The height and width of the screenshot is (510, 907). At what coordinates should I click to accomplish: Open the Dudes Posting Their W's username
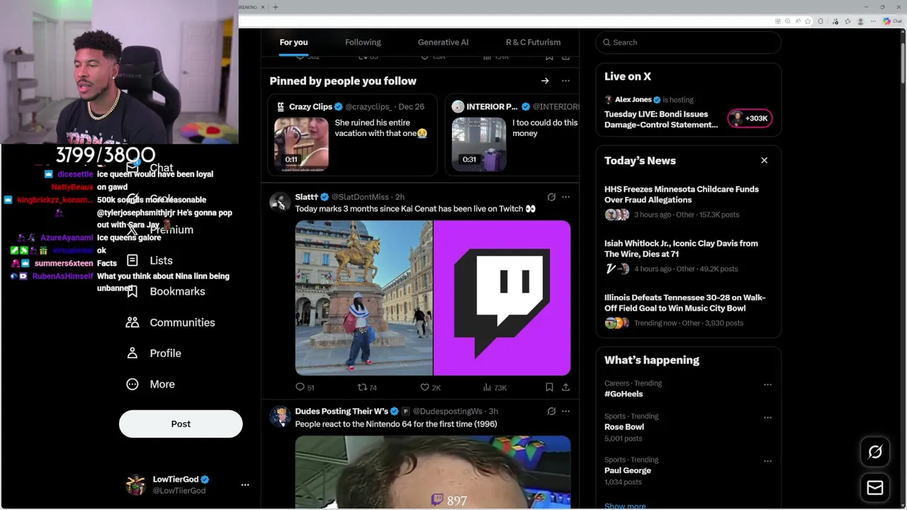(x=342, y=411)
